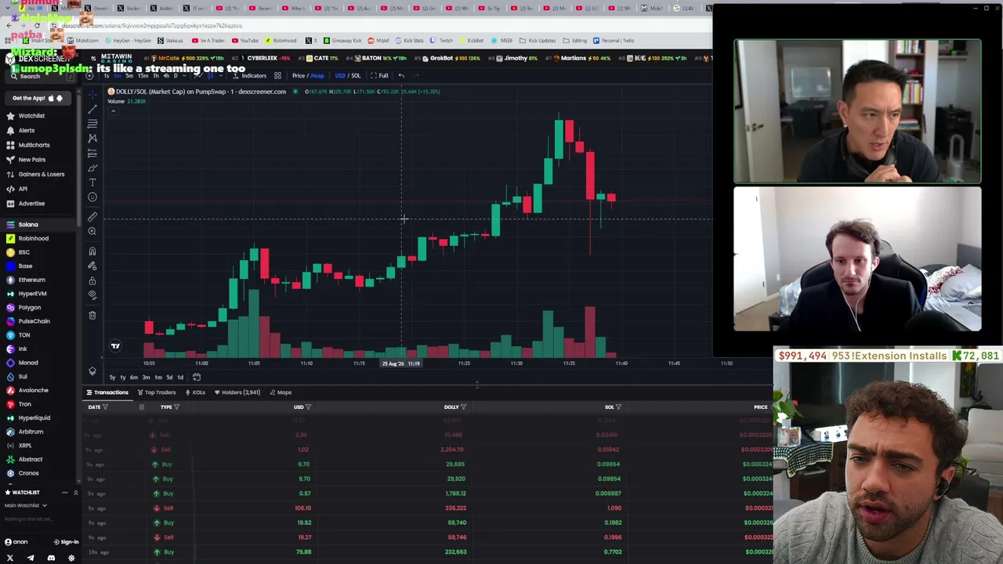1003x564 pixels.
Task: Go to New Pairs in sidebar
Action: coord(26,160)
